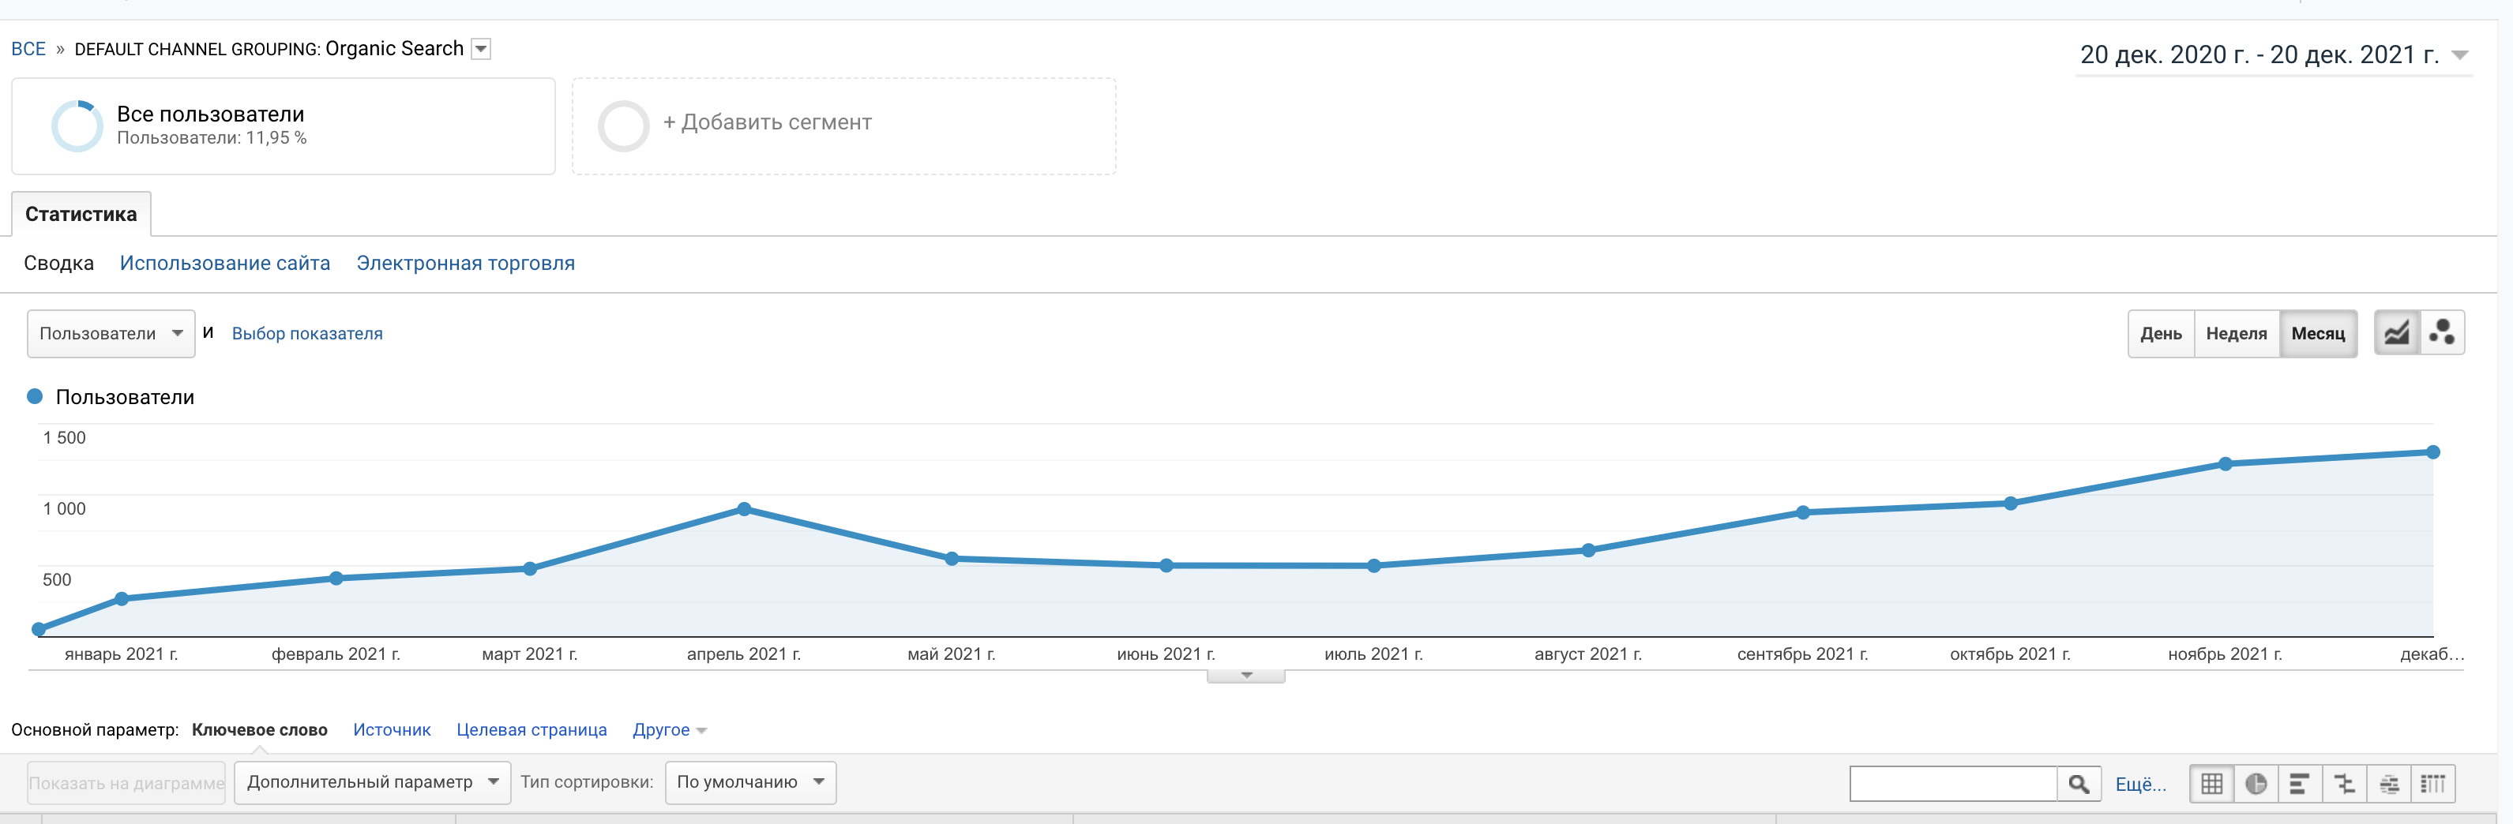The image size is (2513, 824).
Task: Open the По умолчанию sort type dropdown
Action: [x=750, y=782]
